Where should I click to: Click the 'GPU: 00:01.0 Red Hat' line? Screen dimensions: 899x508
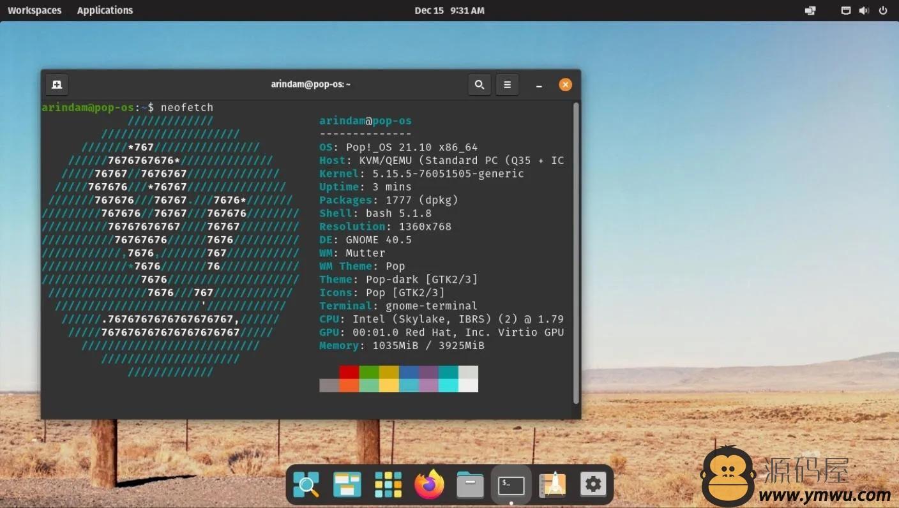442,332
